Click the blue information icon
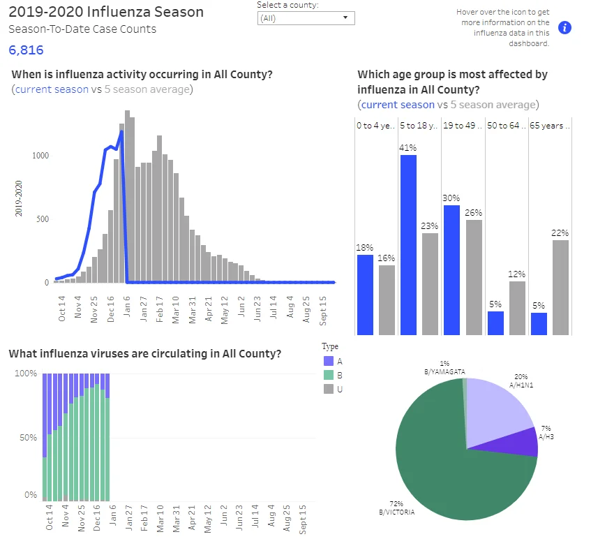This screenshot has height=539, width=591. 564,27
